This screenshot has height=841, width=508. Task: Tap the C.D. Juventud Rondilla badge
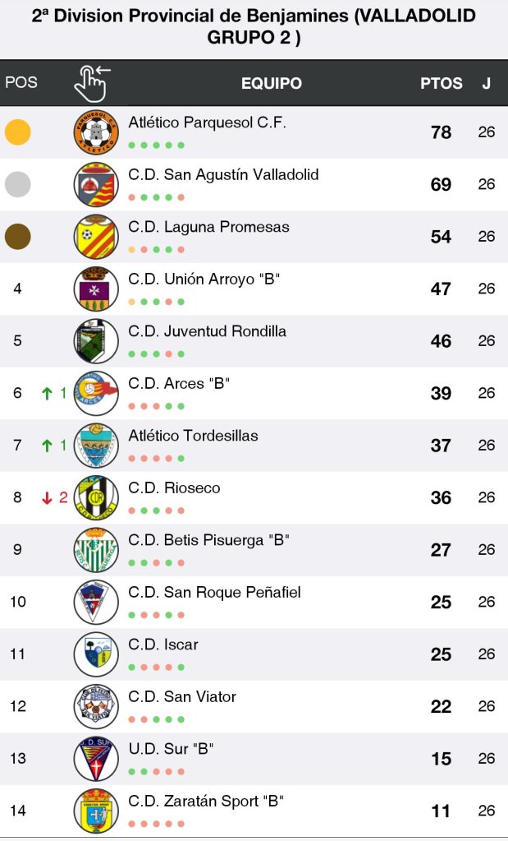tap(96, 341)
